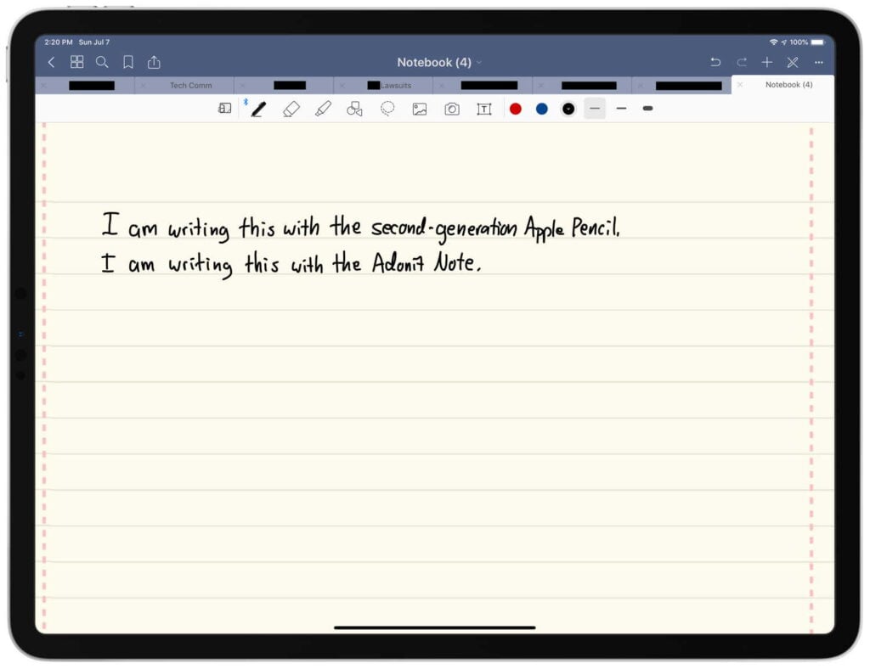Open the share and export icon
870x669 pixels.
tap(155, 62)
